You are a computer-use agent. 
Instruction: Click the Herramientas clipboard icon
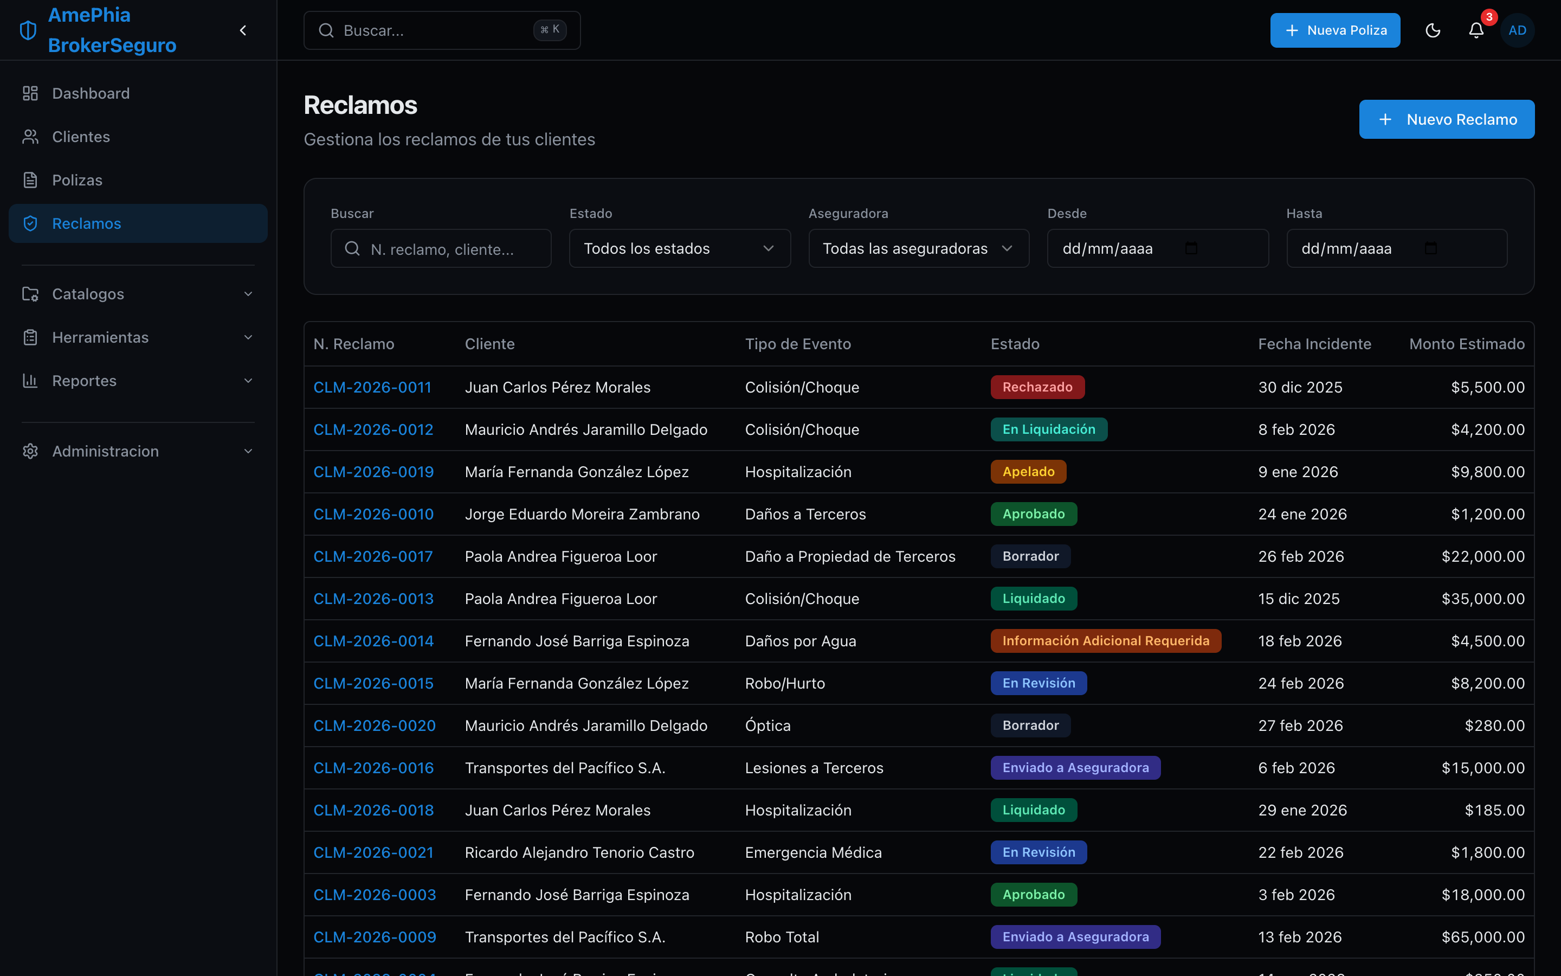30,337
